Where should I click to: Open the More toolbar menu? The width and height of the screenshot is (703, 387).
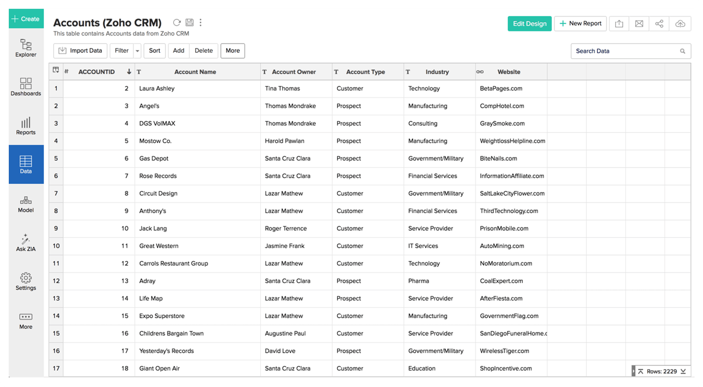click(232, 51)
